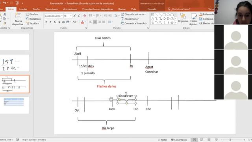Open Estilos rápidos quick styles
The width and height of the screenshot is (252, 142).
click(193, 19)
